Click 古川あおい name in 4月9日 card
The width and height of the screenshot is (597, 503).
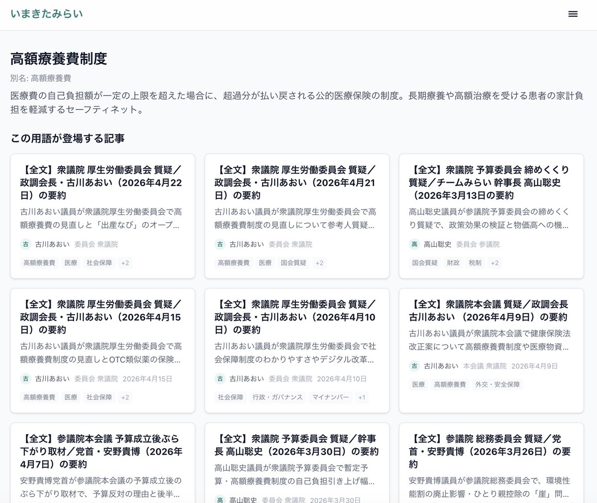(x=441, y=366)
